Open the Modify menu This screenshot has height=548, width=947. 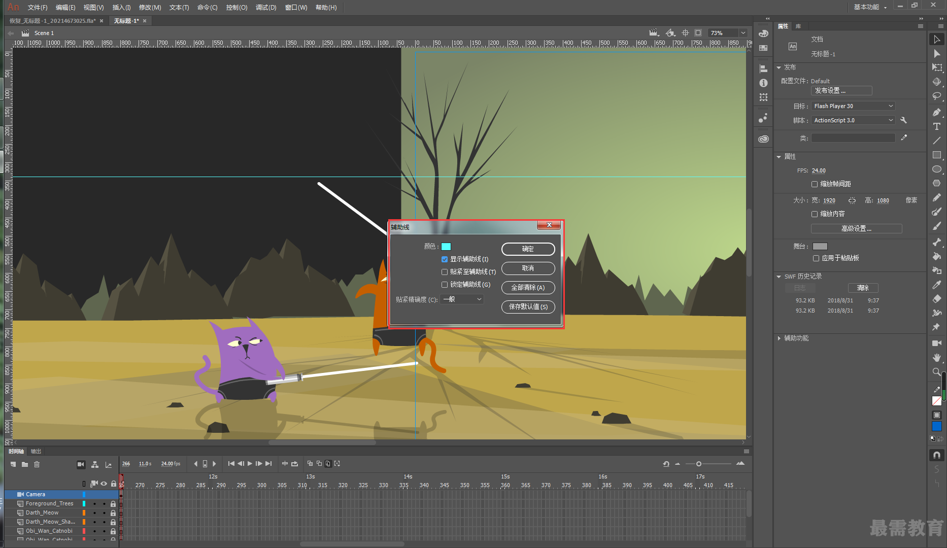150,8
